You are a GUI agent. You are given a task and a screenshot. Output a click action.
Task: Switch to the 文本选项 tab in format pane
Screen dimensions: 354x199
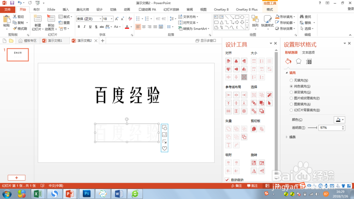(308, 53)
